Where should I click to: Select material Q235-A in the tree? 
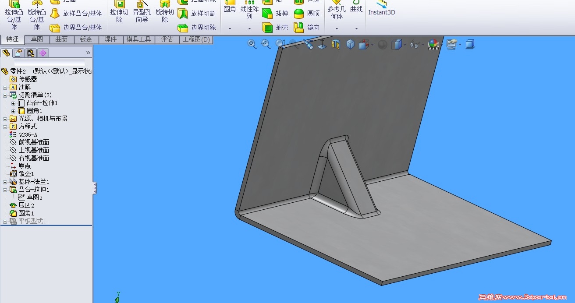click(x=23, y=135)
